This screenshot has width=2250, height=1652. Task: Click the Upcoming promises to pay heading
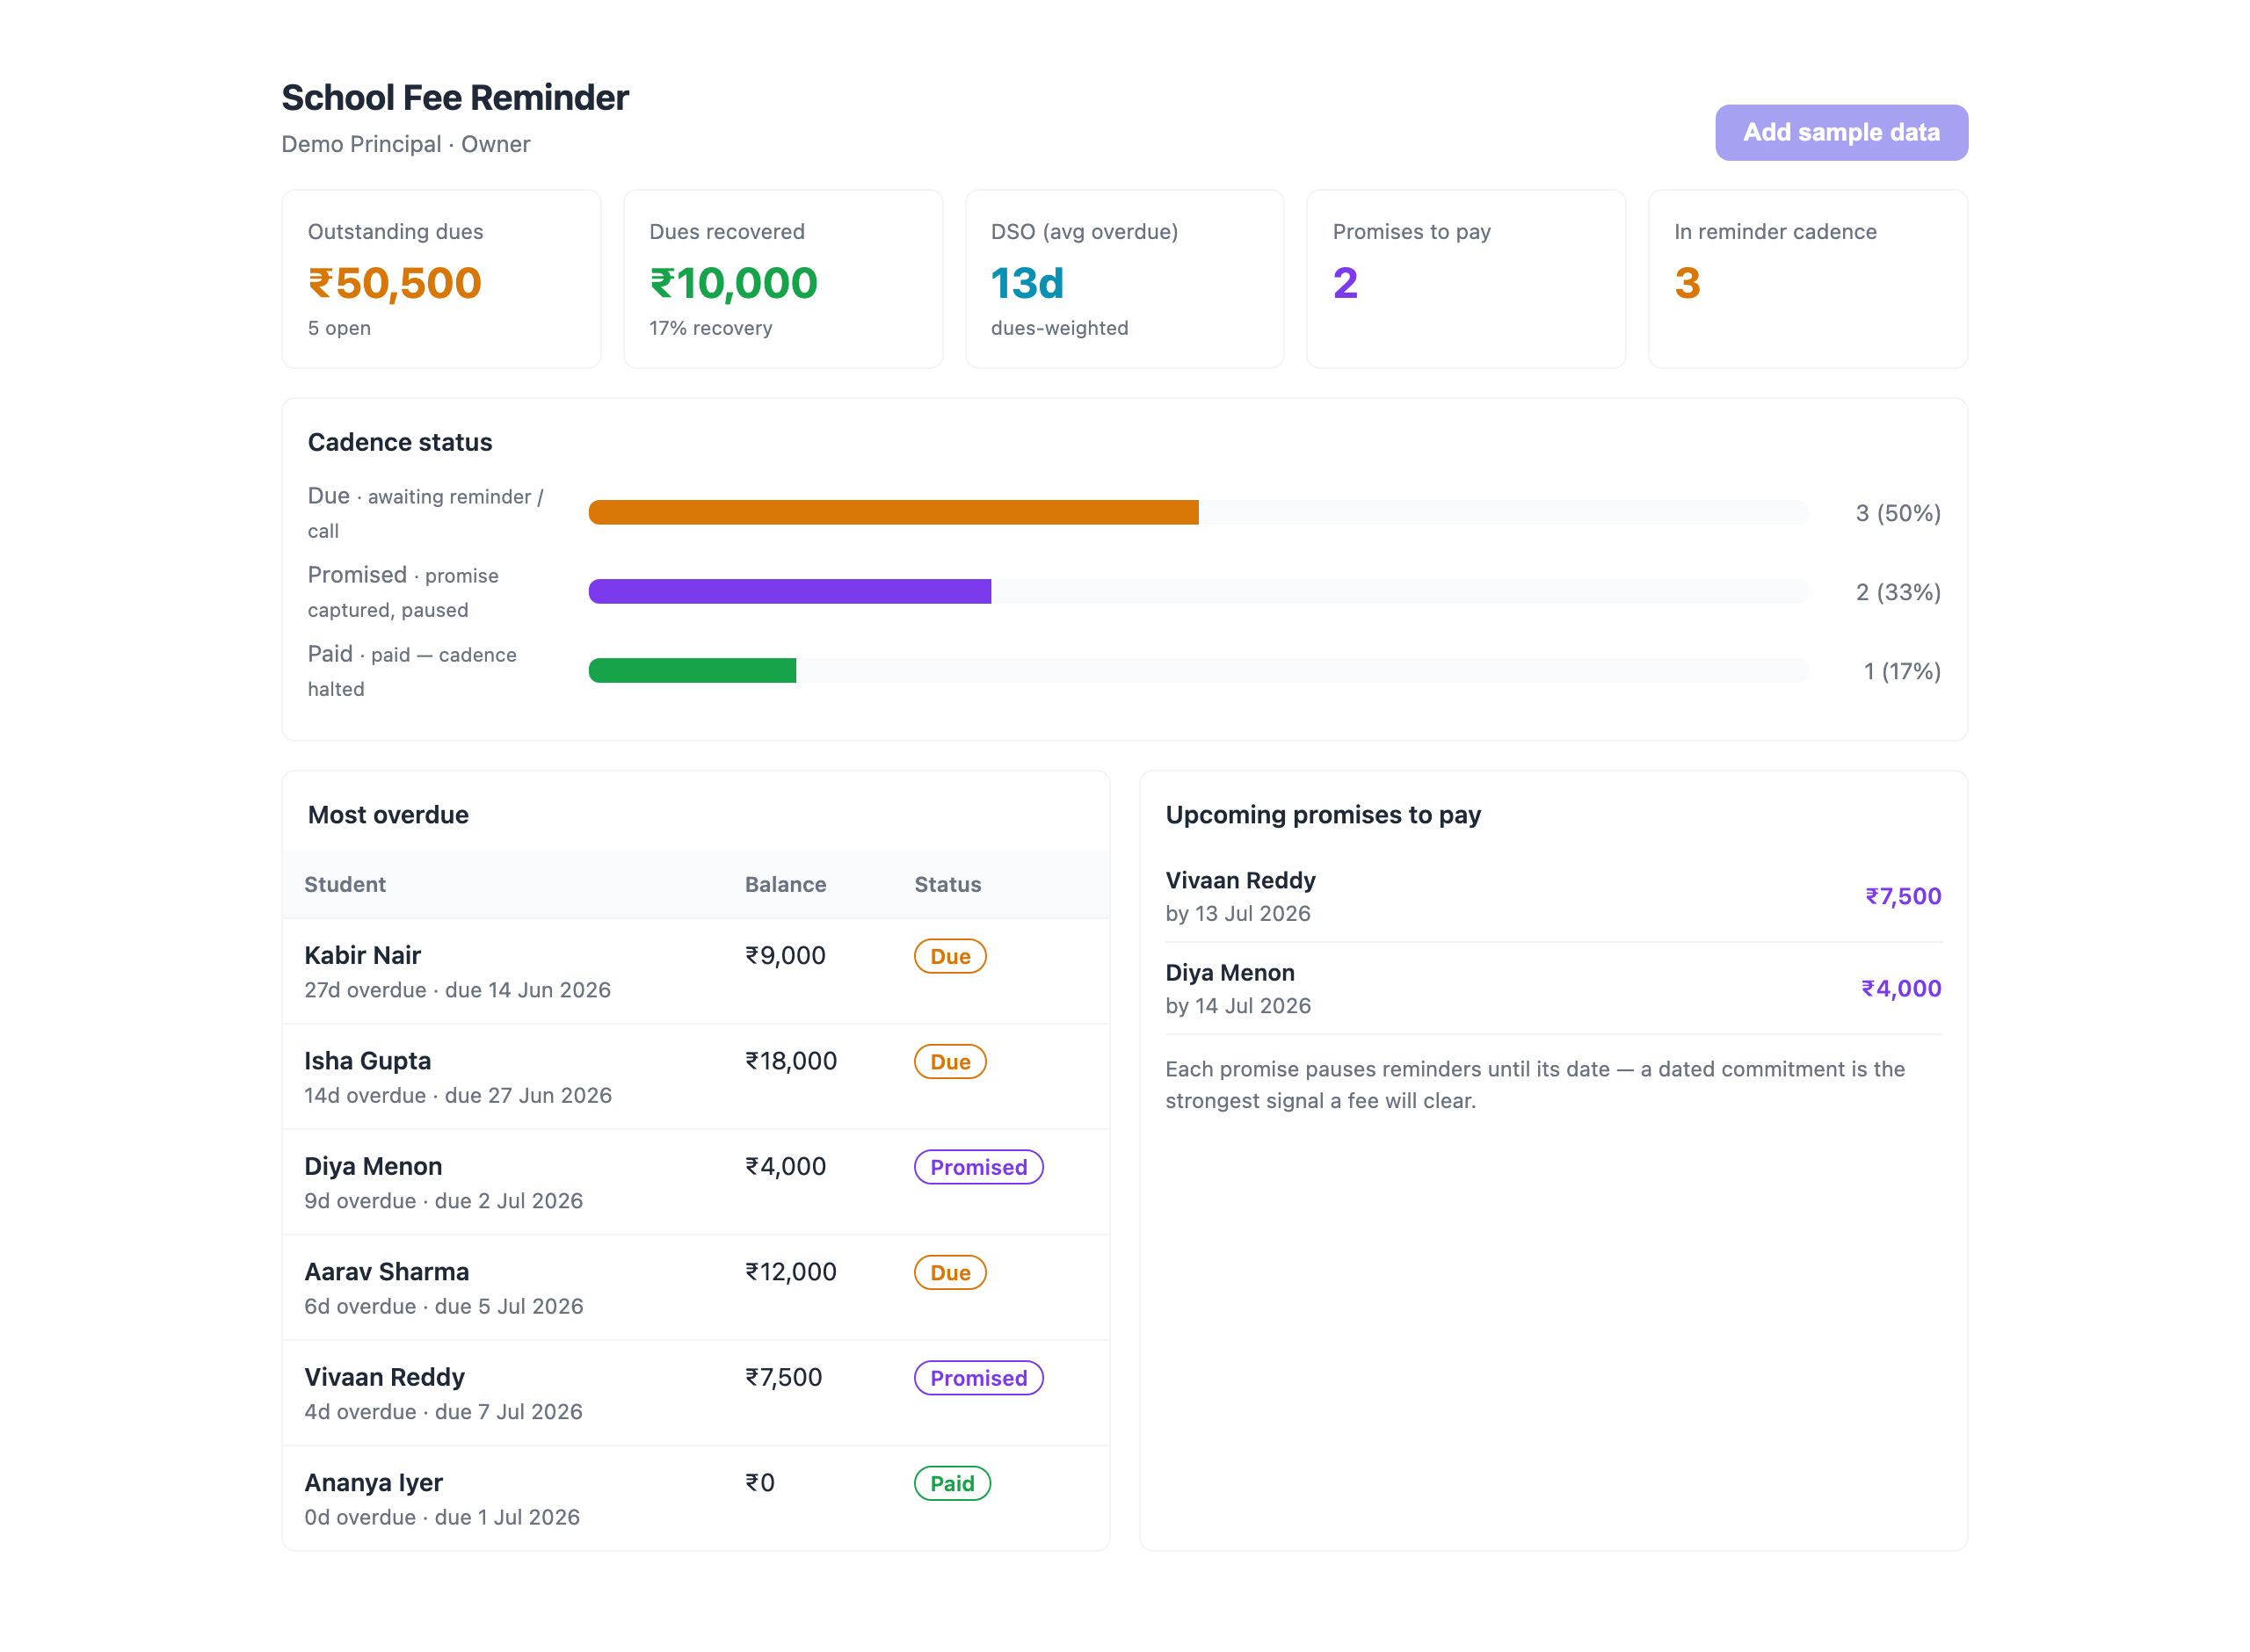click(1323, 814)
